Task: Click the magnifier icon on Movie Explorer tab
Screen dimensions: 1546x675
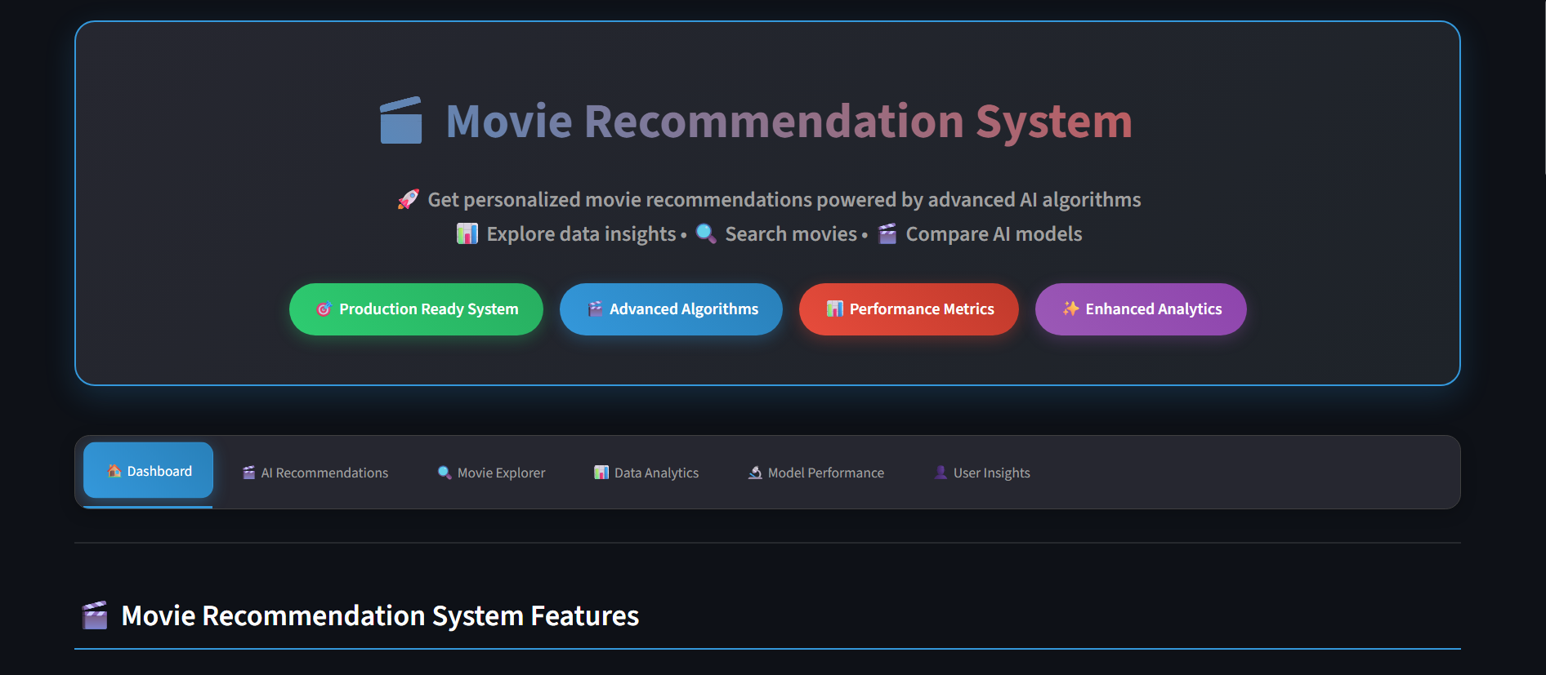Action: (x=445, y=473)
